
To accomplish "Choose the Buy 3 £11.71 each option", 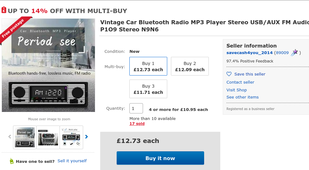I will pos(148,89).
